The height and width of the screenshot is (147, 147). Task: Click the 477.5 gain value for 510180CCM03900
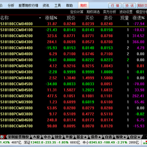pyautogui.click(x=52, y=96)
